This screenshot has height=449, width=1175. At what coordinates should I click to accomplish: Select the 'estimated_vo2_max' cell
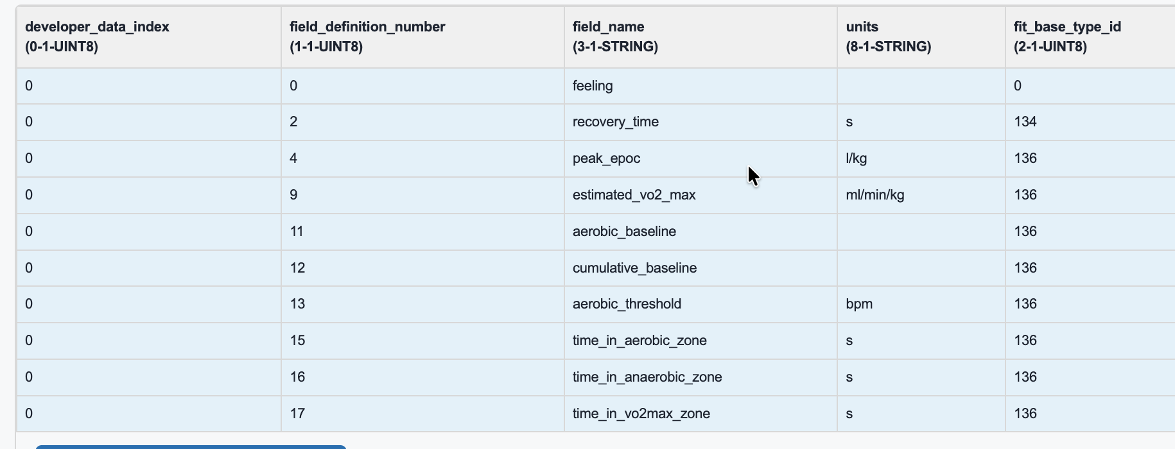pyautogui.click(x=634, y=195)
